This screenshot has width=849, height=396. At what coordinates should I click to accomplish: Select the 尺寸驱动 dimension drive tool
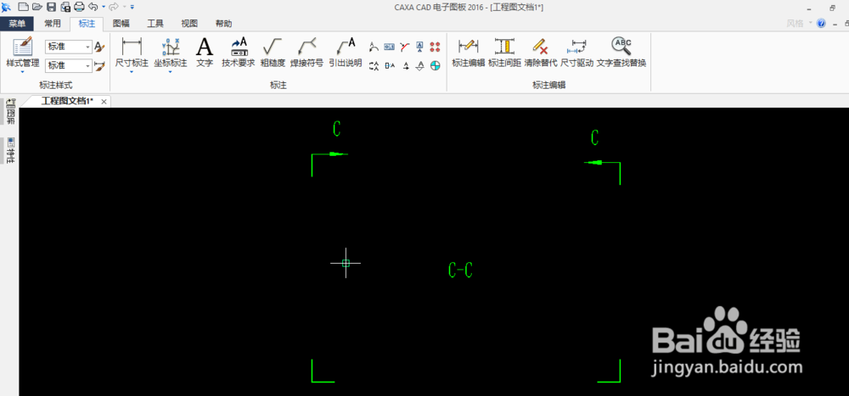tap(577, 53)
